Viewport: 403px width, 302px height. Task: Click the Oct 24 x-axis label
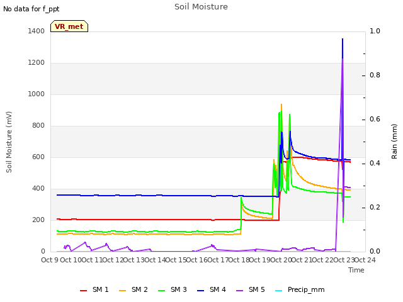(x=365, y=260)
